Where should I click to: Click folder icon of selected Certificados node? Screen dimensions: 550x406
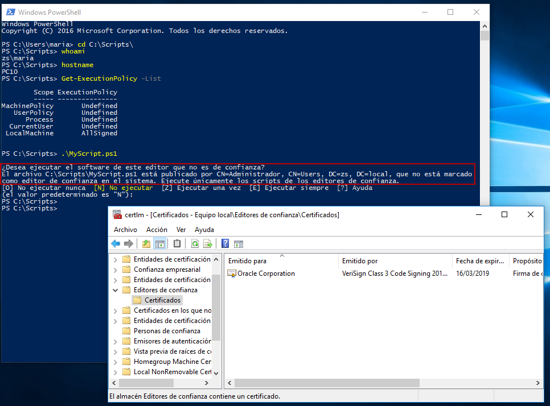tap(137, 300)
